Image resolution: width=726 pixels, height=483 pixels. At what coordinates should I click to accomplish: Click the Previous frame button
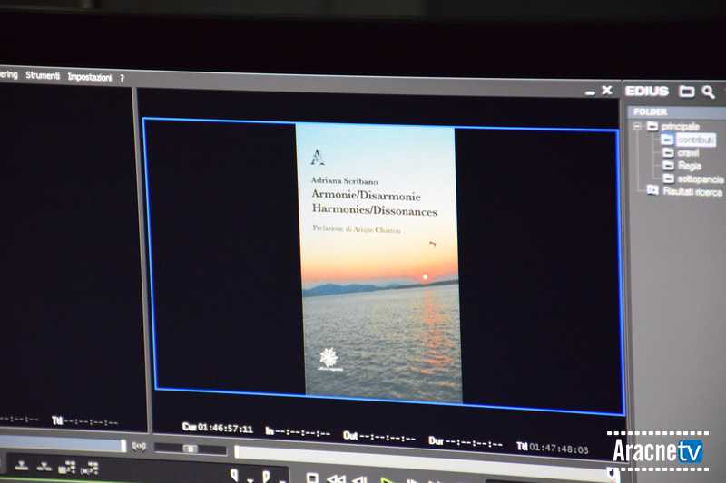[x=360, y=479]
